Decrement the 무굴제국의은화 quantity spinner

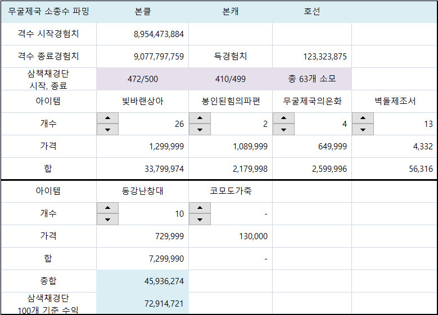[x=283, y=130]
